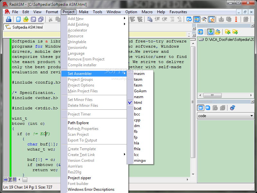Viewport: 257px width, 193px height.
Task: Click the Open File folder icon
Action: click(26, 19)
